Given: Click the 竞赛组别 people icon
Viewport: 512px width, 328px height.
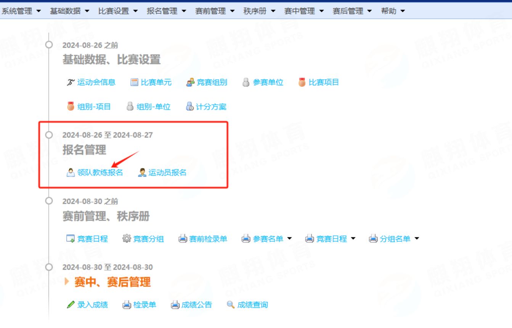Looking at the screenshot, I should pyautogui.click(x=190, y=82).
